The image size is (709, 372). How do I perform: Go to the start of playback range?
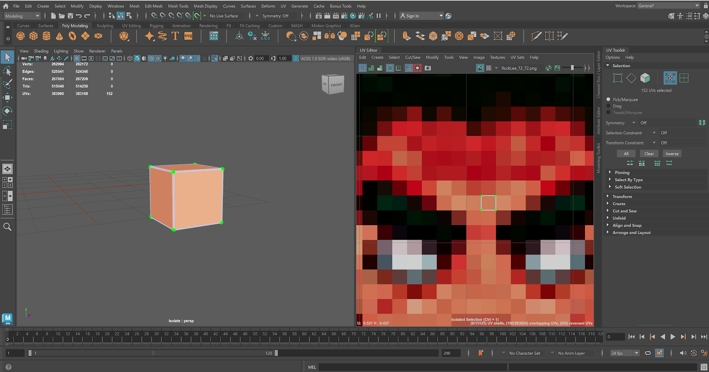click(631, 337)
